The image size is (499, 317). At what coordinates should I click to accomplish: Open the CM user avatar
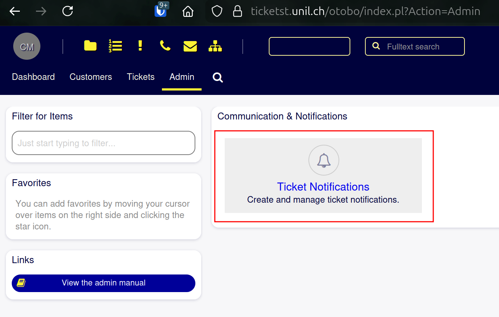click(x=27, y=46)
